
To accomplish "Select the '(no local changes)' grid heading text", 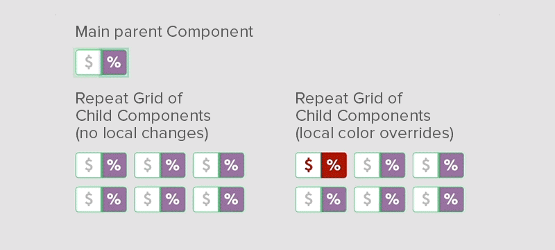I will tap(142, 133).
